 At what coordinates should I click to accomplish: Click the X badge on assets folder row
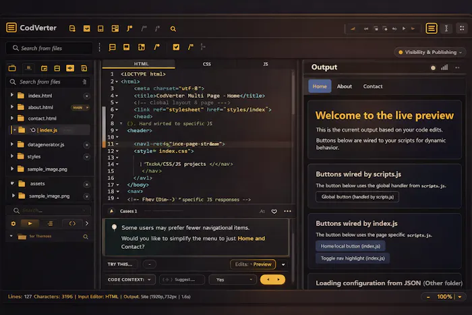coord(87,184)
